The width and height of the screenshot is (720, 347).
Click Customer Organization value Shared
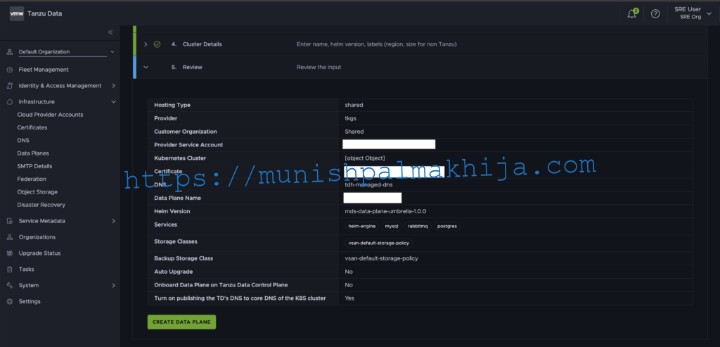click(x=354, y=132)
